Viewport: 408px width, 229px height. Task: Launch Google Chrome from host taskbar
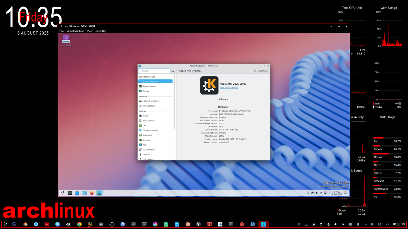pos(79,224)
